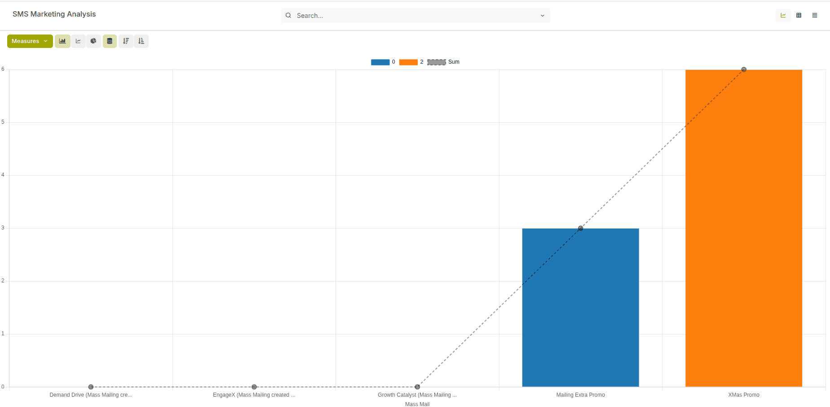Click the Sum data point atop XMas Promo

tap(744, 69)
